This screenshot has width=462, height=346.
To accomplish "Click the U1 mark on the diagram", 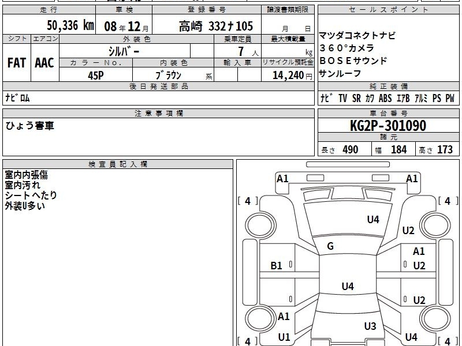I will point(284,337).
